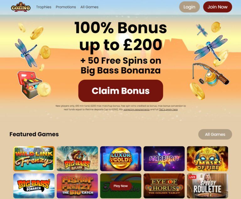The width and height of the screenshot is (241, 199).
Task: Select the 9 Masks of Fire game
Action: tap(207, 159)
